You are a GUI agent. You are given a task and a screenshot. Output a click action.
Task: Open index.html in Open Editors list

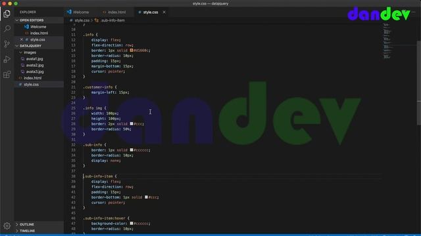(39, 33)
